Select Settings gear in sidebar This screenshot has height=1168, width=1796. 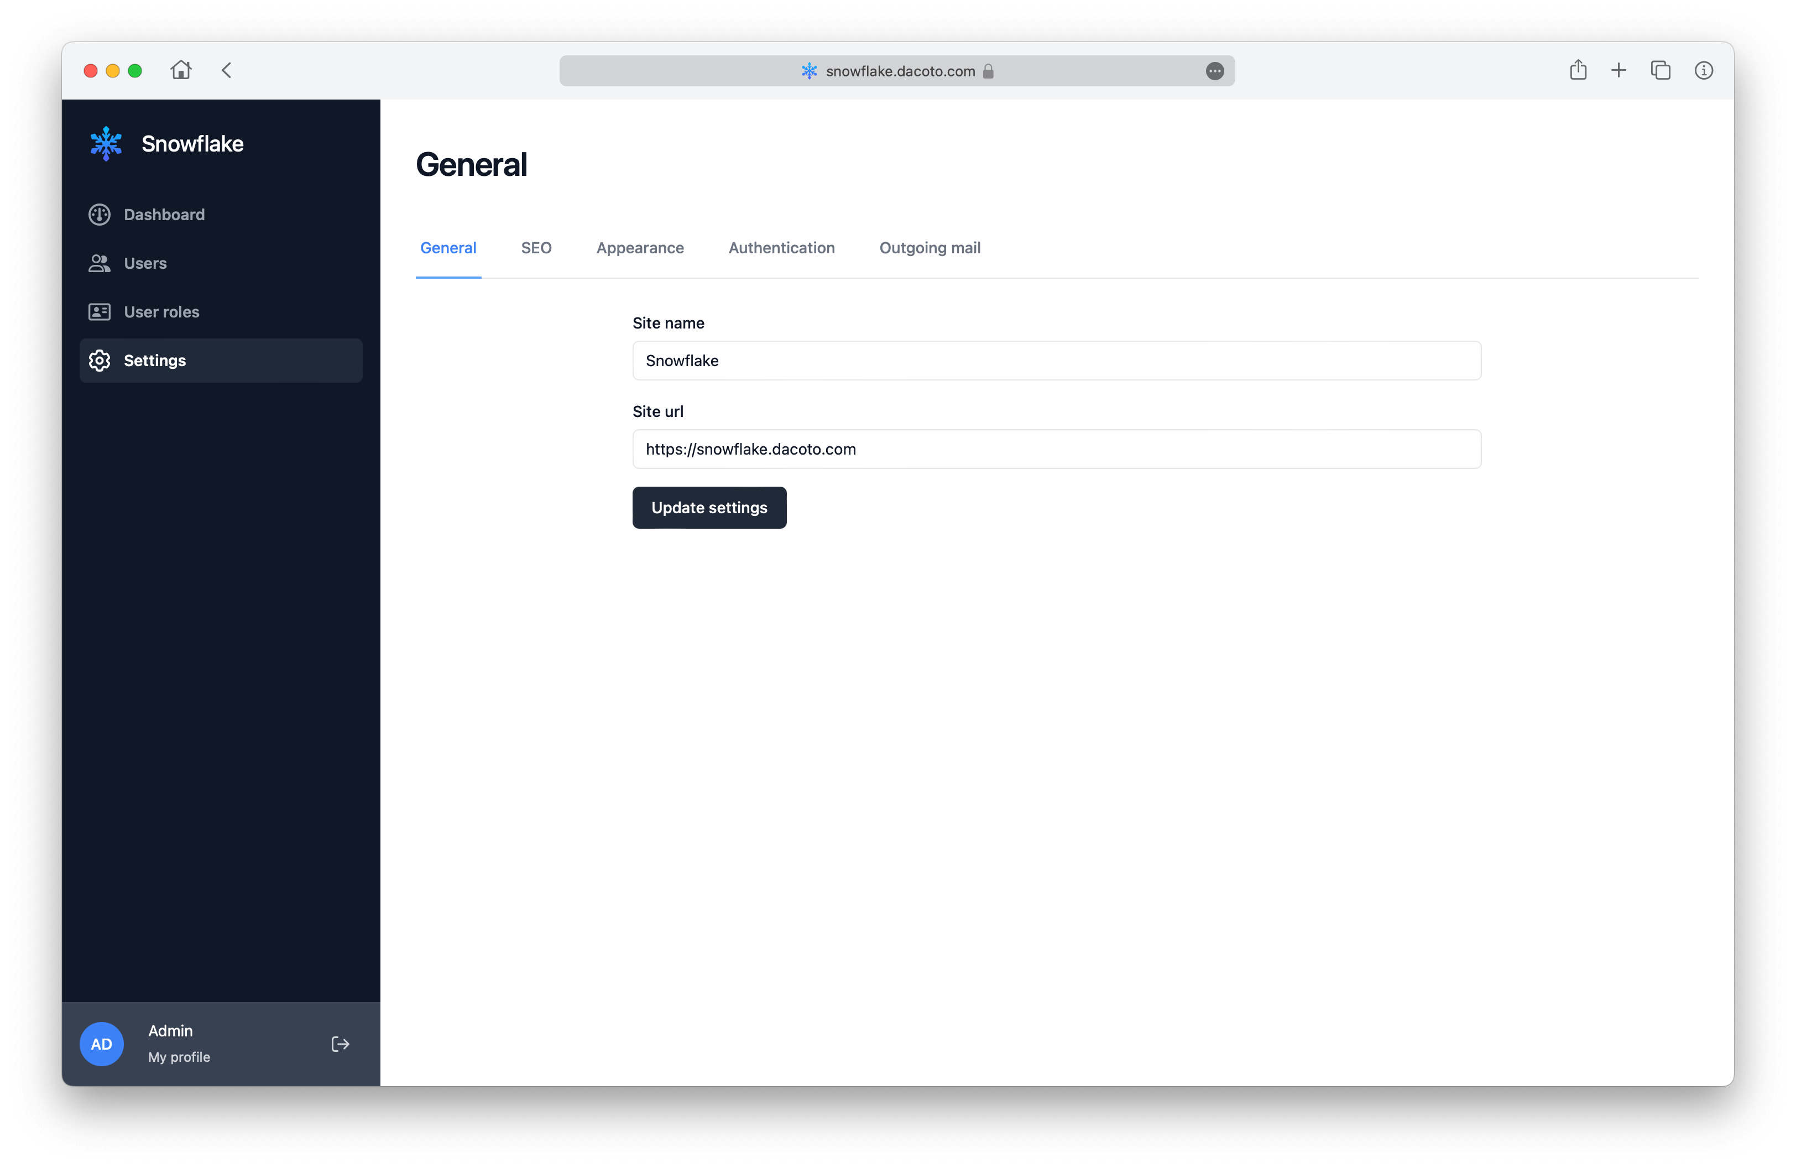pos(100,361)
